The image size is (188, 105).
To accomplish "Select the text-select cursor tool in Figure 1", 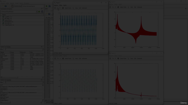I will tap(73, 8).
